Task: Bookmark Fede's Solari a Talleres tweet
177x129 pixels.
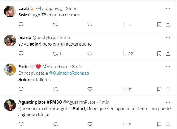Action: coord(159,89)
